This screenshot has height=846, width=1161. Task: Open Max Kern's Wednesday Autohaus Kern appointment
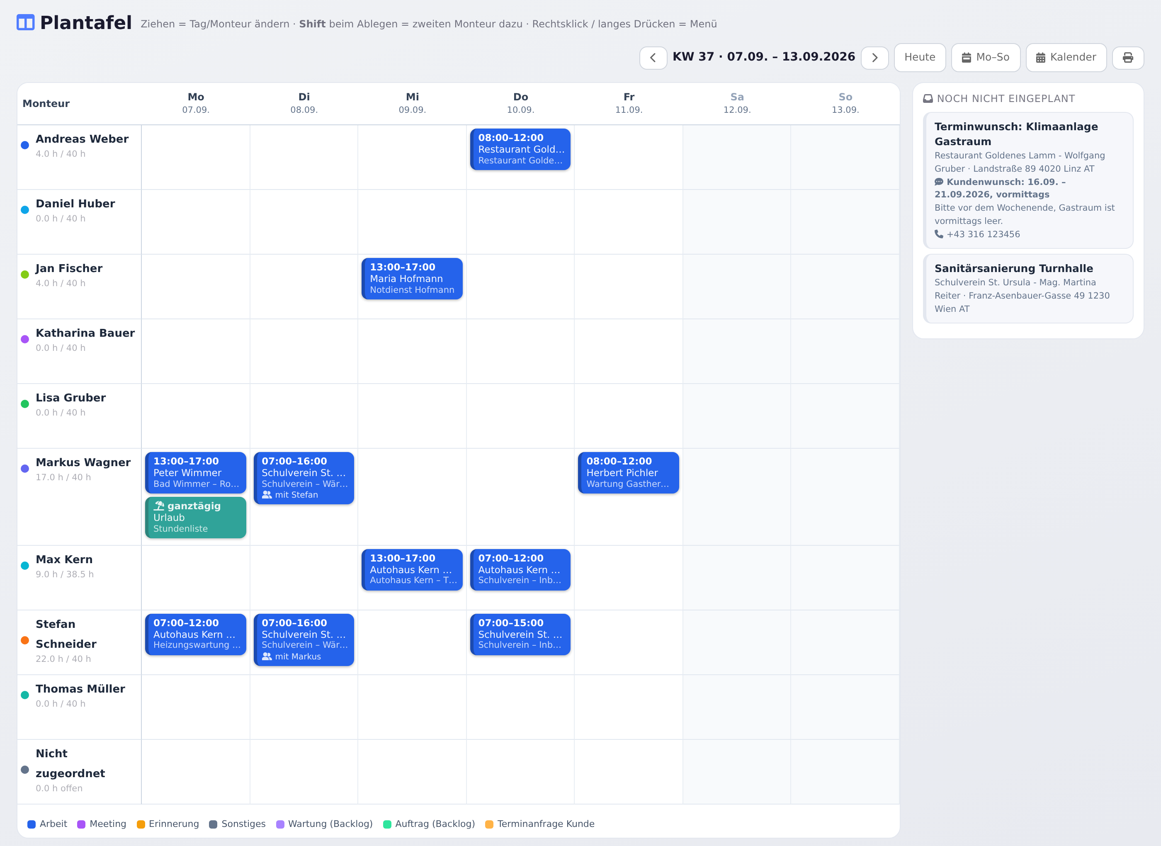coord(412,569)
